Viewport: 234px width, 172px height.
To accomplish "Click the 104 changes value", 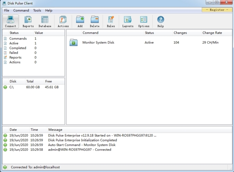I will (x=176, y=43).
